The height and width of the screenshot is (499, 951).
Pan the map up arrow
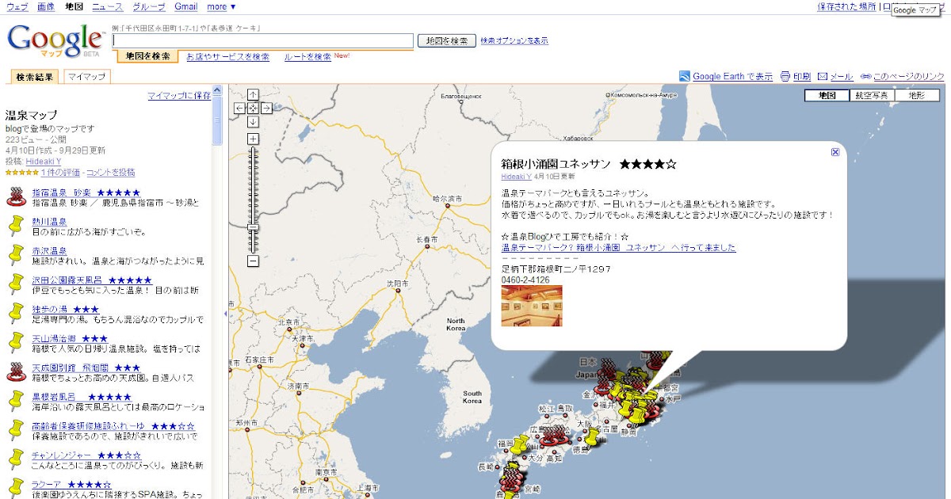pyautogui.click(x=253, y=94)
